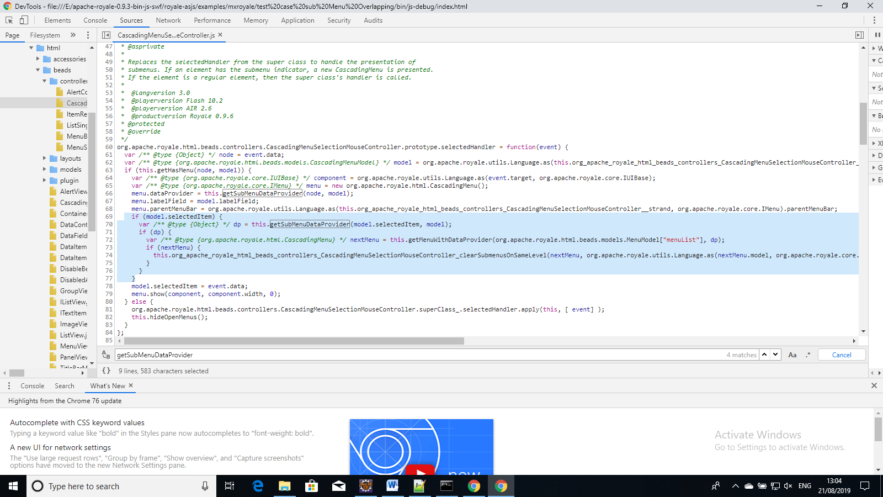883x497 pixels.
Task: Pause script execution button
Action: point(877,35)
